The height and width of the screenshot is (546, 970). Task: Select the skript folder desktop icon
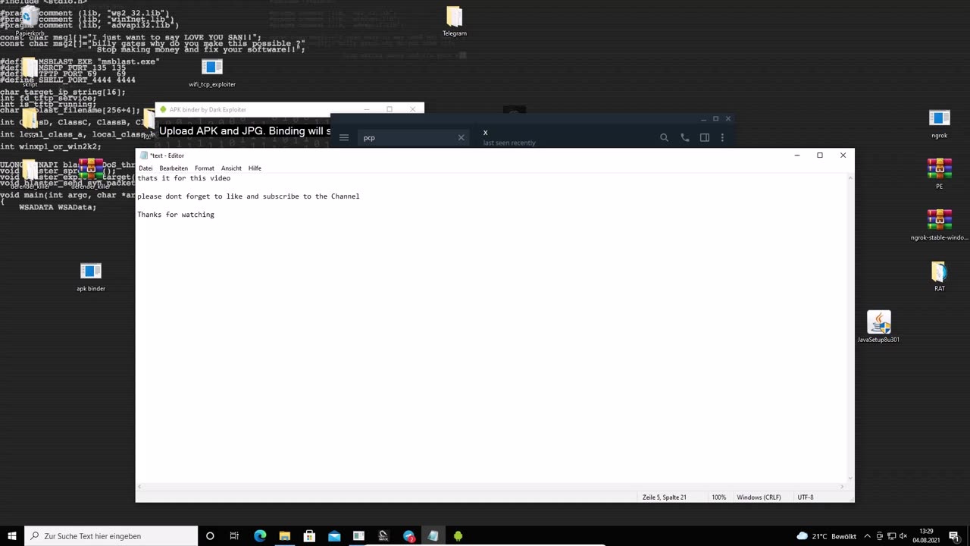tap(30, 73)
